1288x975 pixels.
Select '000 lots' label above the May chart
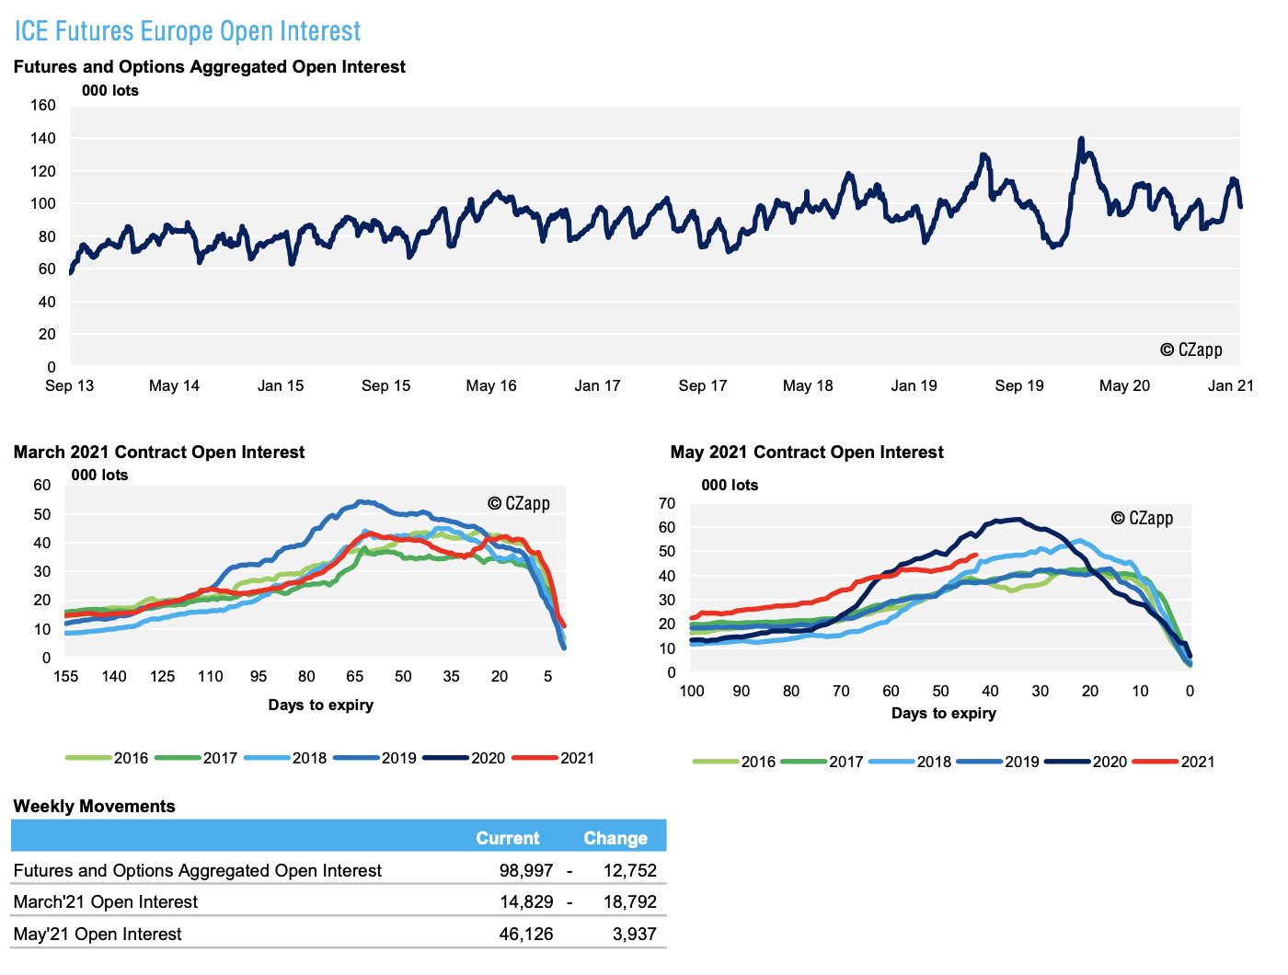(x=730, y=485)
